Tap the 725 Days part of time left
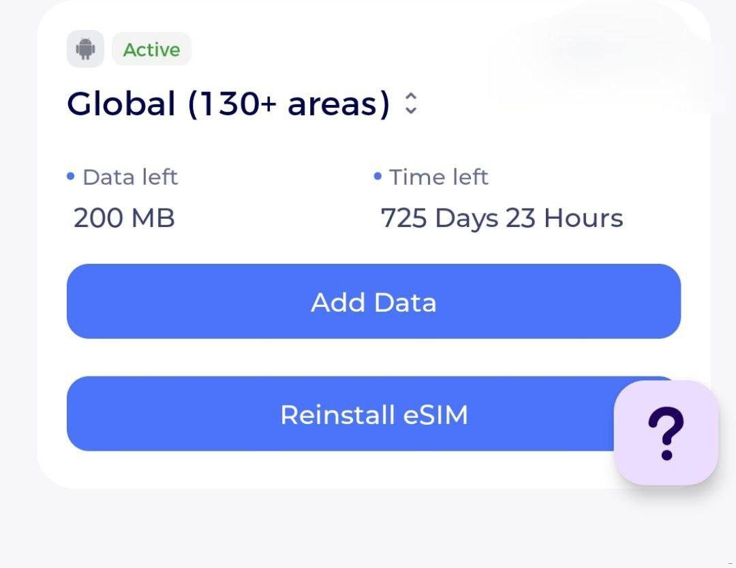The image size is (736, 568). tap(440, 218)
